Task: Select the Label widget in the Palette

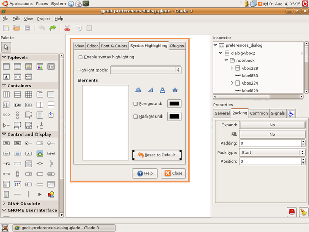Action: pyautogui.click(x=51, y=153)
